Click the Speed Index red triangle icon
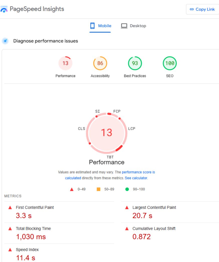 pyautogui.click(x=10, y=250)
